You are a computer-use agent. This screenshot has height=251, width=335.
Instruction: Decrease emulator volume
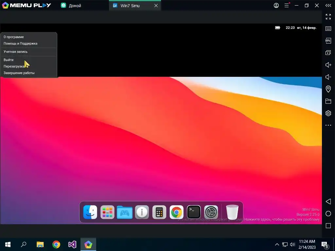(x=328, y=77)
